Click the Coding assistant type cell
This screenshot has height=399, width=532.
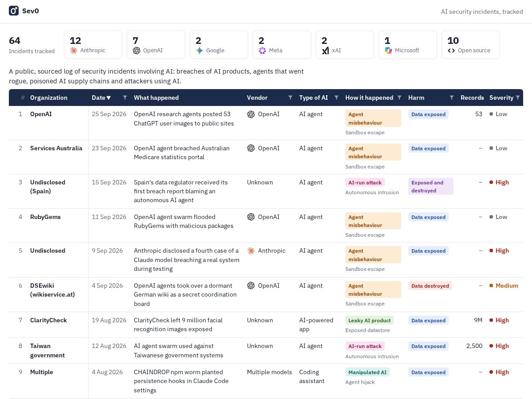[313, 376]
